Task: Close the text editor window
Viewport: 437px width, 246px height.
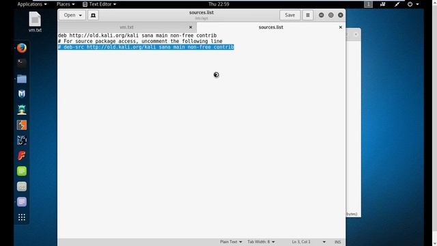Action: click(341, 15)
